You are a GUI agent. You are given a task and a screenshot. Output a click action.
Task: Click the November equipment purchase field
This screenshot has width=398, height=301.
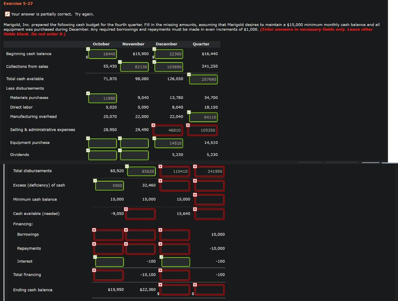pos(134,143)
